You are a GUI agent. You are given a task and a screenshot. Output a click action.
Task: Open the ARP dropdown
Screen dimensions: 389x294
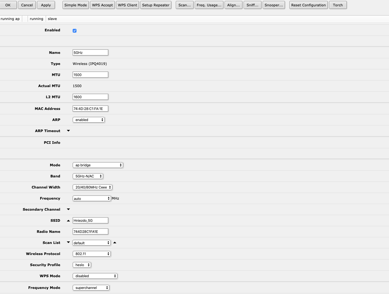pos(89,120)
